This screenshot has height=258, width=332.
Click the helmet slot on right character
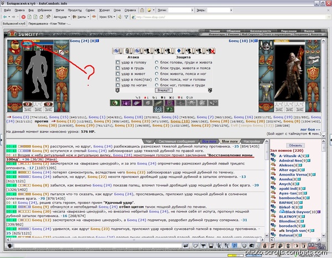(266, 47)
